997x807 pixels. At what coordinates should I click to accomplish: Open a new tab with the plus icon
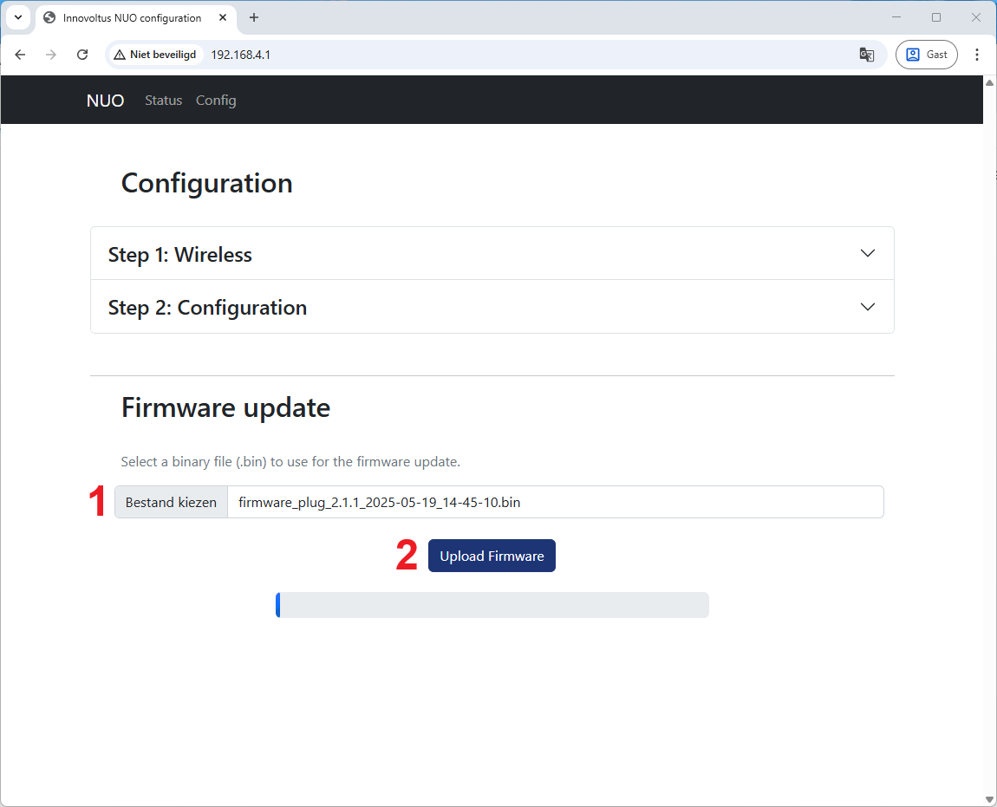pyautogui.click(x=254, y=17)
